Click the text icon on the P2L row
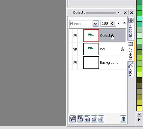The height and width of the screenshot is (129, 143). pos(122,49)
